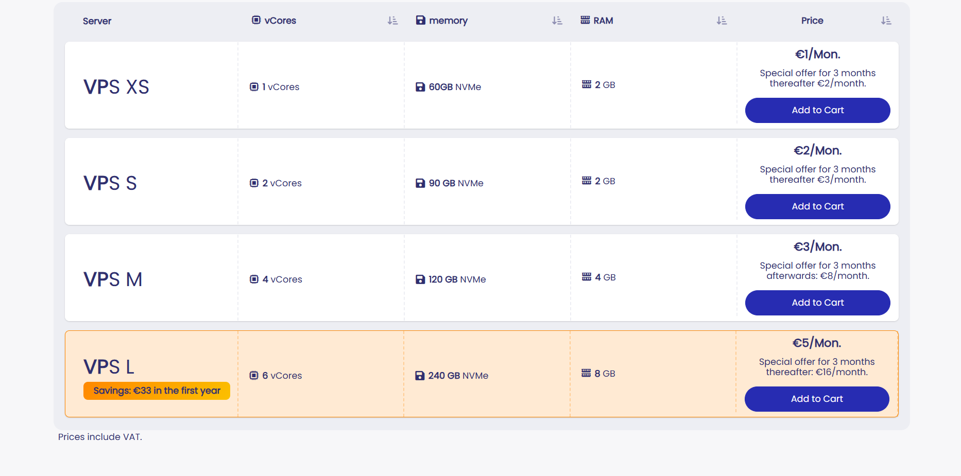Image resolution: width=961 pixels, height=476 pixels.
Task: Click the memory column header label
Action: 448,21
